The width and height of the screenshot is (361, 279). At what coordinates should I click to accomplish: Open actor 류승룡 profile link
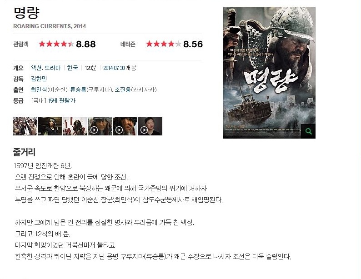click(x=78, y=90)
